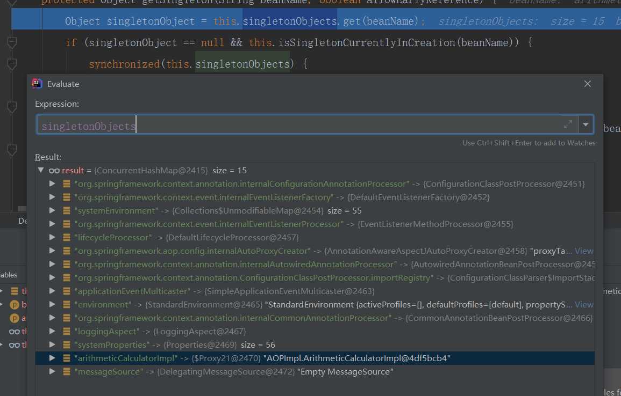The height and width of the screenshot is (396, 621).
Task: Collapse the result ConcurrentHashMap node
Action: 41,170
